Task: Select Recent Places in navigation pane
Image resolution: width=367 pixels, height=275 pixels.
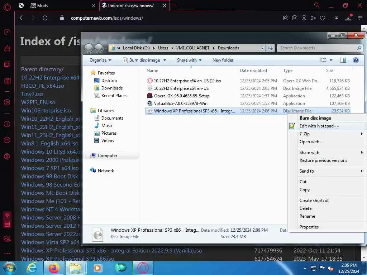Action: pos(114,95)
